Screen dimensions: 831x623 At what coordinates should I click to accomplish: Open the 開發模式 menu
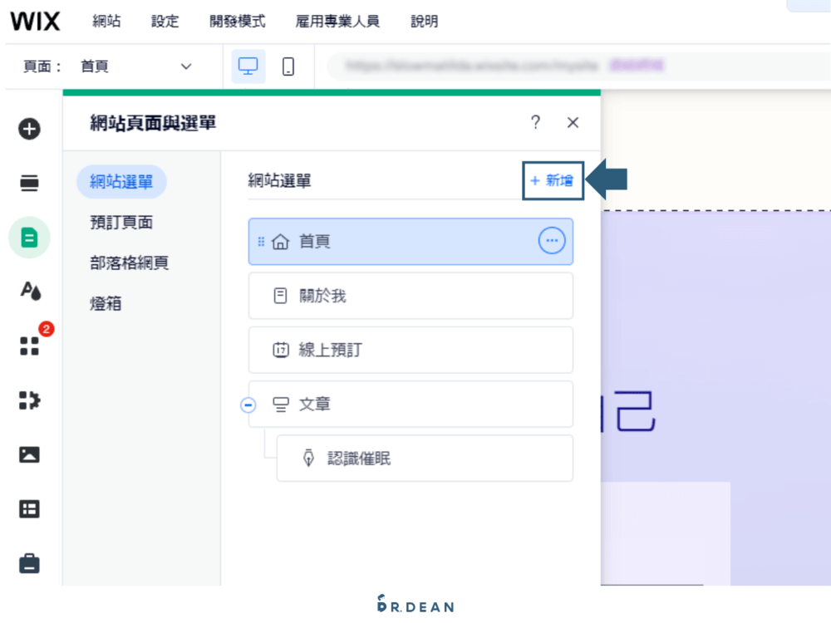tap(238, 22)
